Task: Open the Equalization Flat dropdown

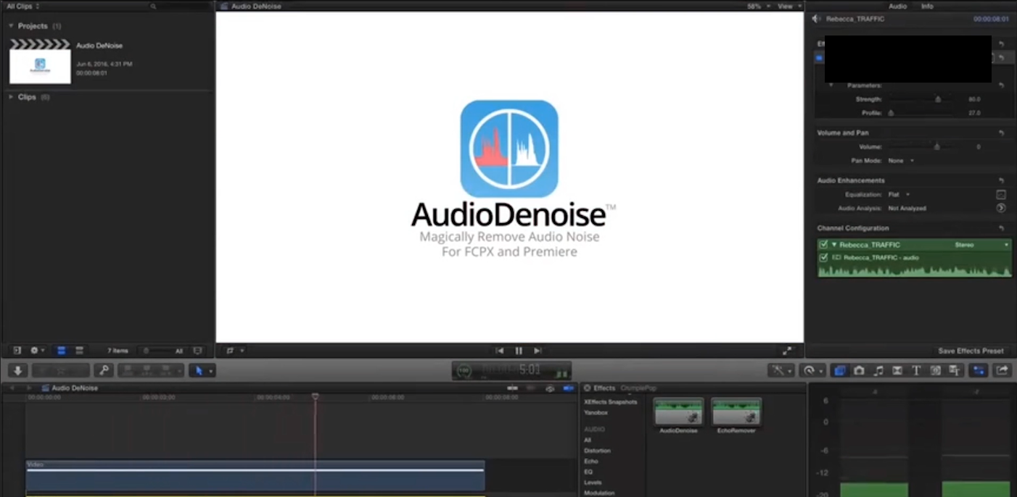Action: (899, 194)
